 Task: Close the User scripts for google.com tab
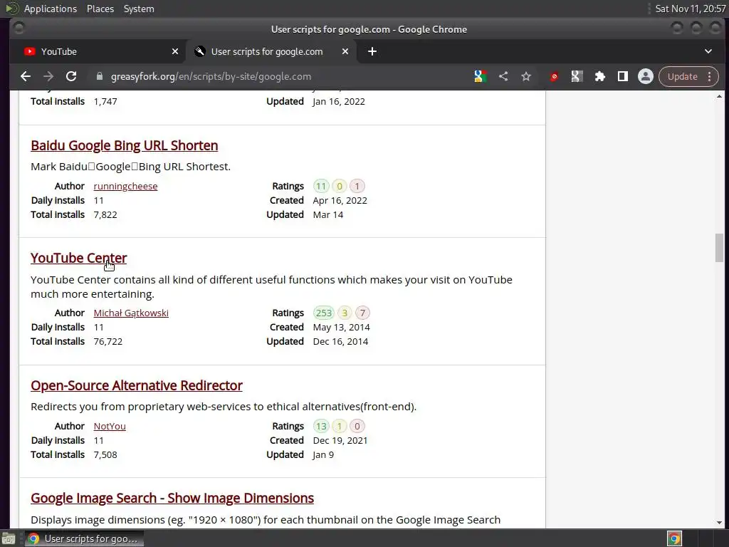345,51
